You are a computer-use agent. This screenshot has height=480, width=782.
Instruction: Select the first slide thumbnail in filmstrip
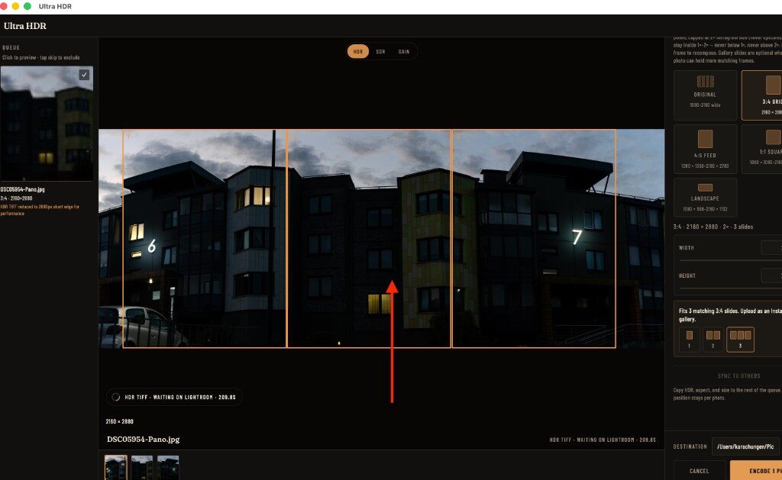(x=116, y=467)
